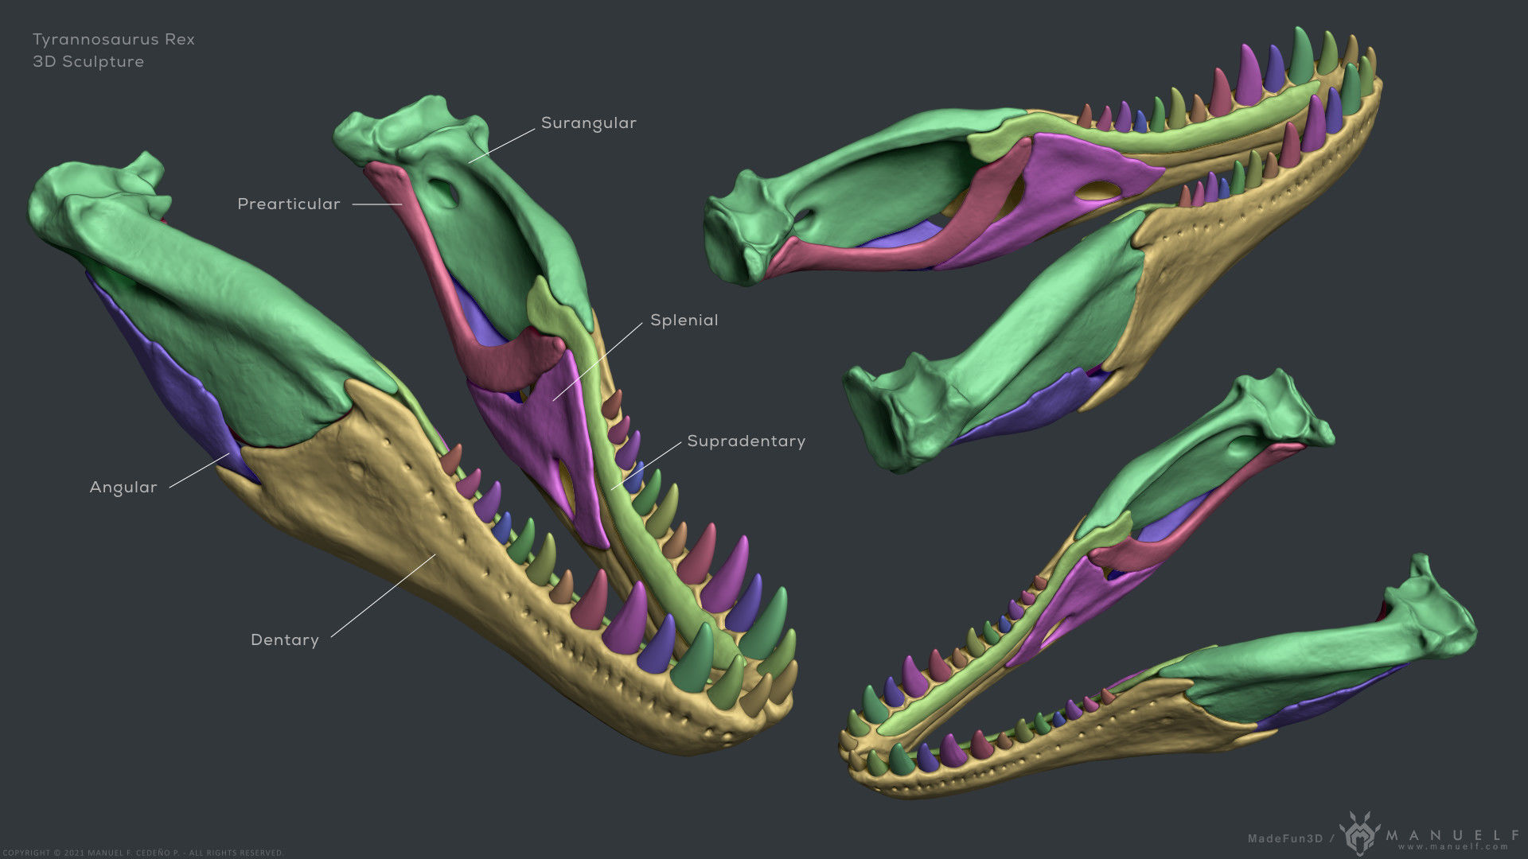This screenshot has height=859, width=1528.
Task: Click the 'Surangular' label
Action: point(588,123)
